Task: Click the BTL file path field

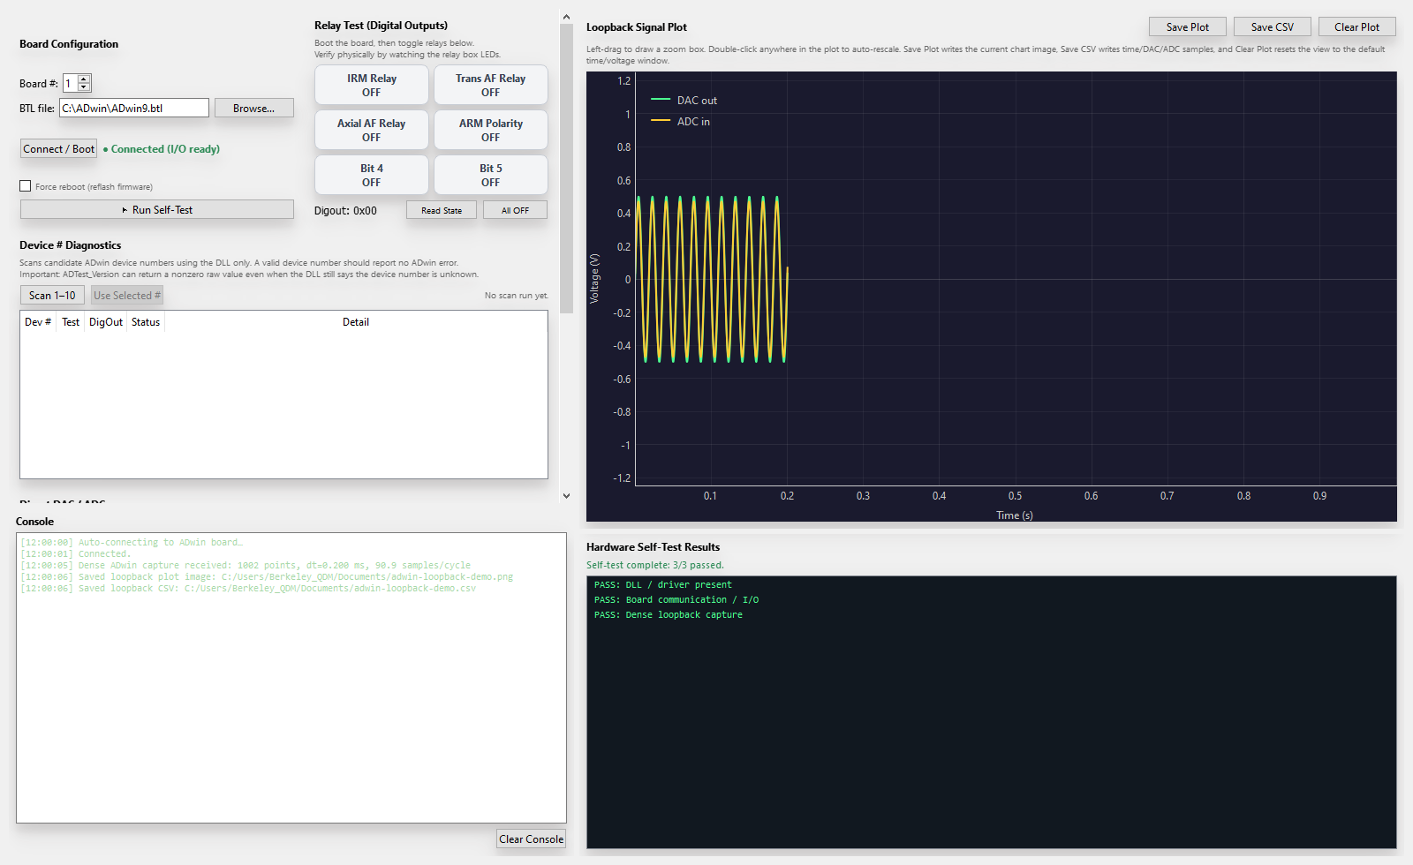Action: point(134,108)
